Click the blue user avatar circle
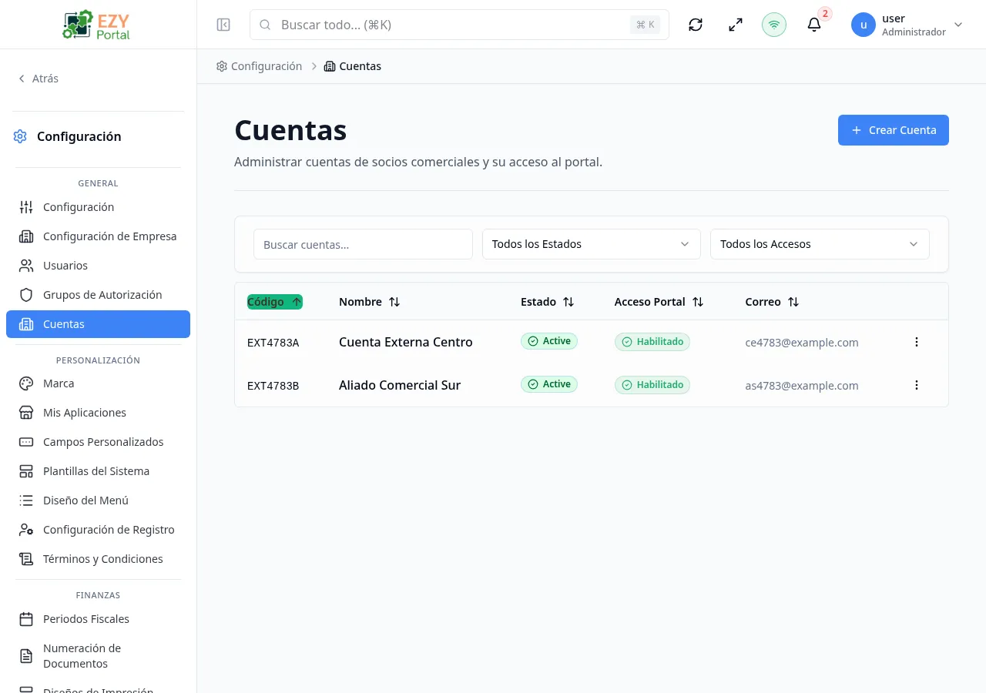The image size is (986, 693). click(864, 25)
